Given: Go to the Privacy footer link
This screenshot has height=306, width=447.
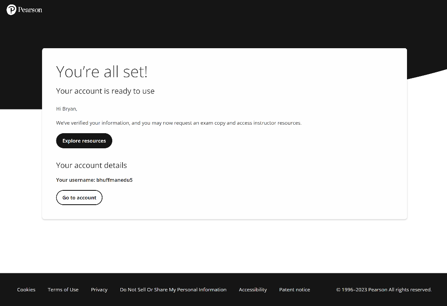Looking at the screenshot, I should tap(99, 290).
